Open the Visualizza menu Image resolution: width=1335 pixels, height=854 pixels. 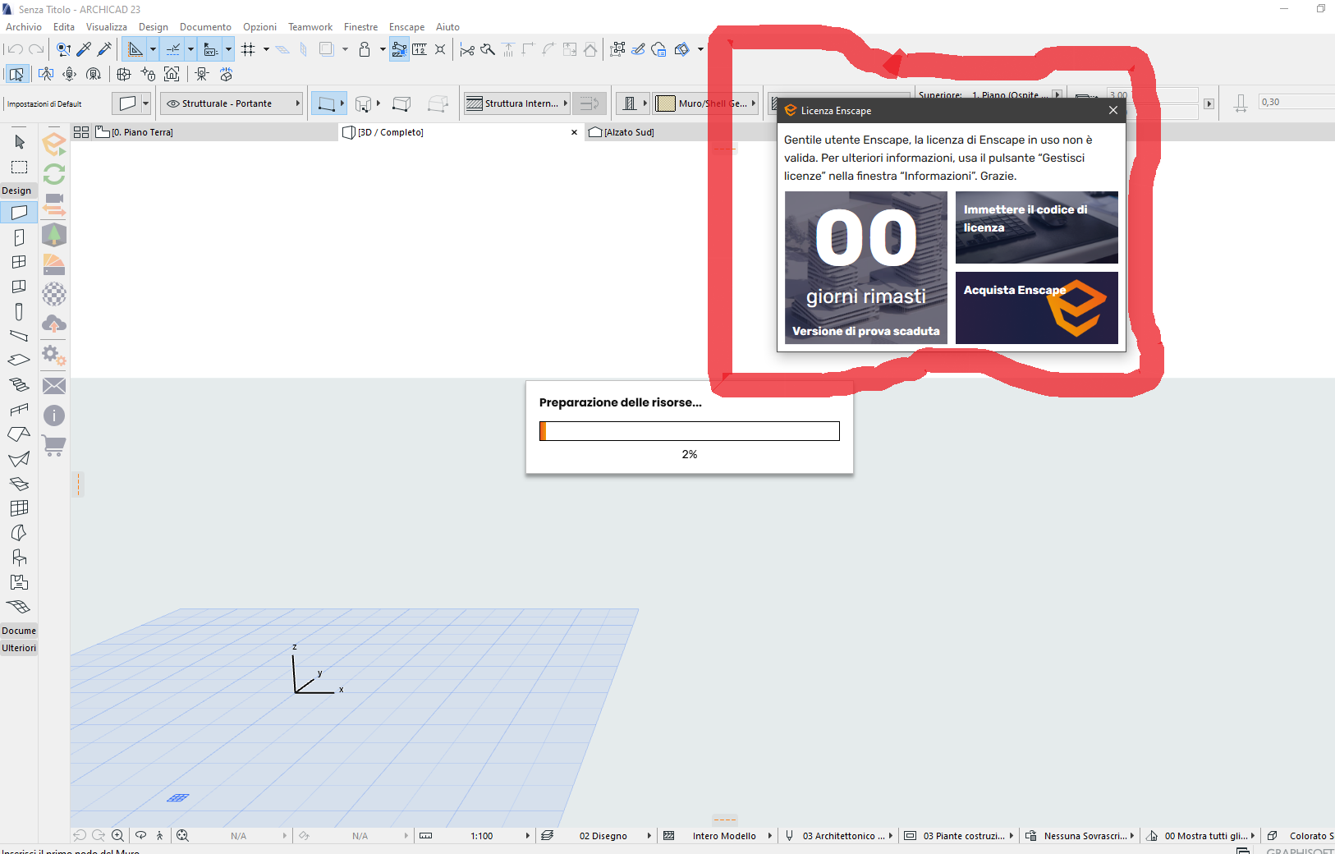coord(107,27)
